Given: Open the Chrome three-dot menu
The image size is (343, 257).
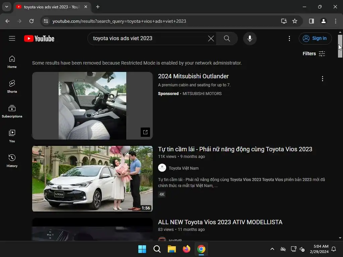Looking at the screenshot, I should coord(335,21).
